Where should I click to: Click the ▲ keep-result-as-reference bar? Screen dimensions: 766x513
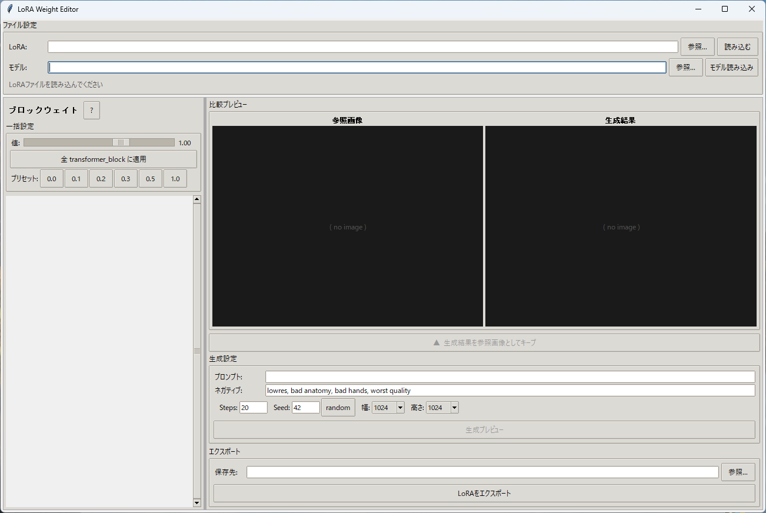coord(484,342)
